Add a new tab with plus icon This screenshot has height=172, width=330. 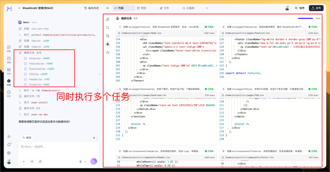pyautogui.click(x=207, y=8)
